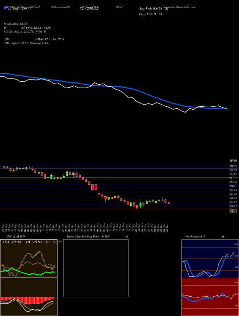Click the red MACD histogram bars
The width and height of the screenshot is (239, 316).
pyautogui.click(x=27, y=300)
